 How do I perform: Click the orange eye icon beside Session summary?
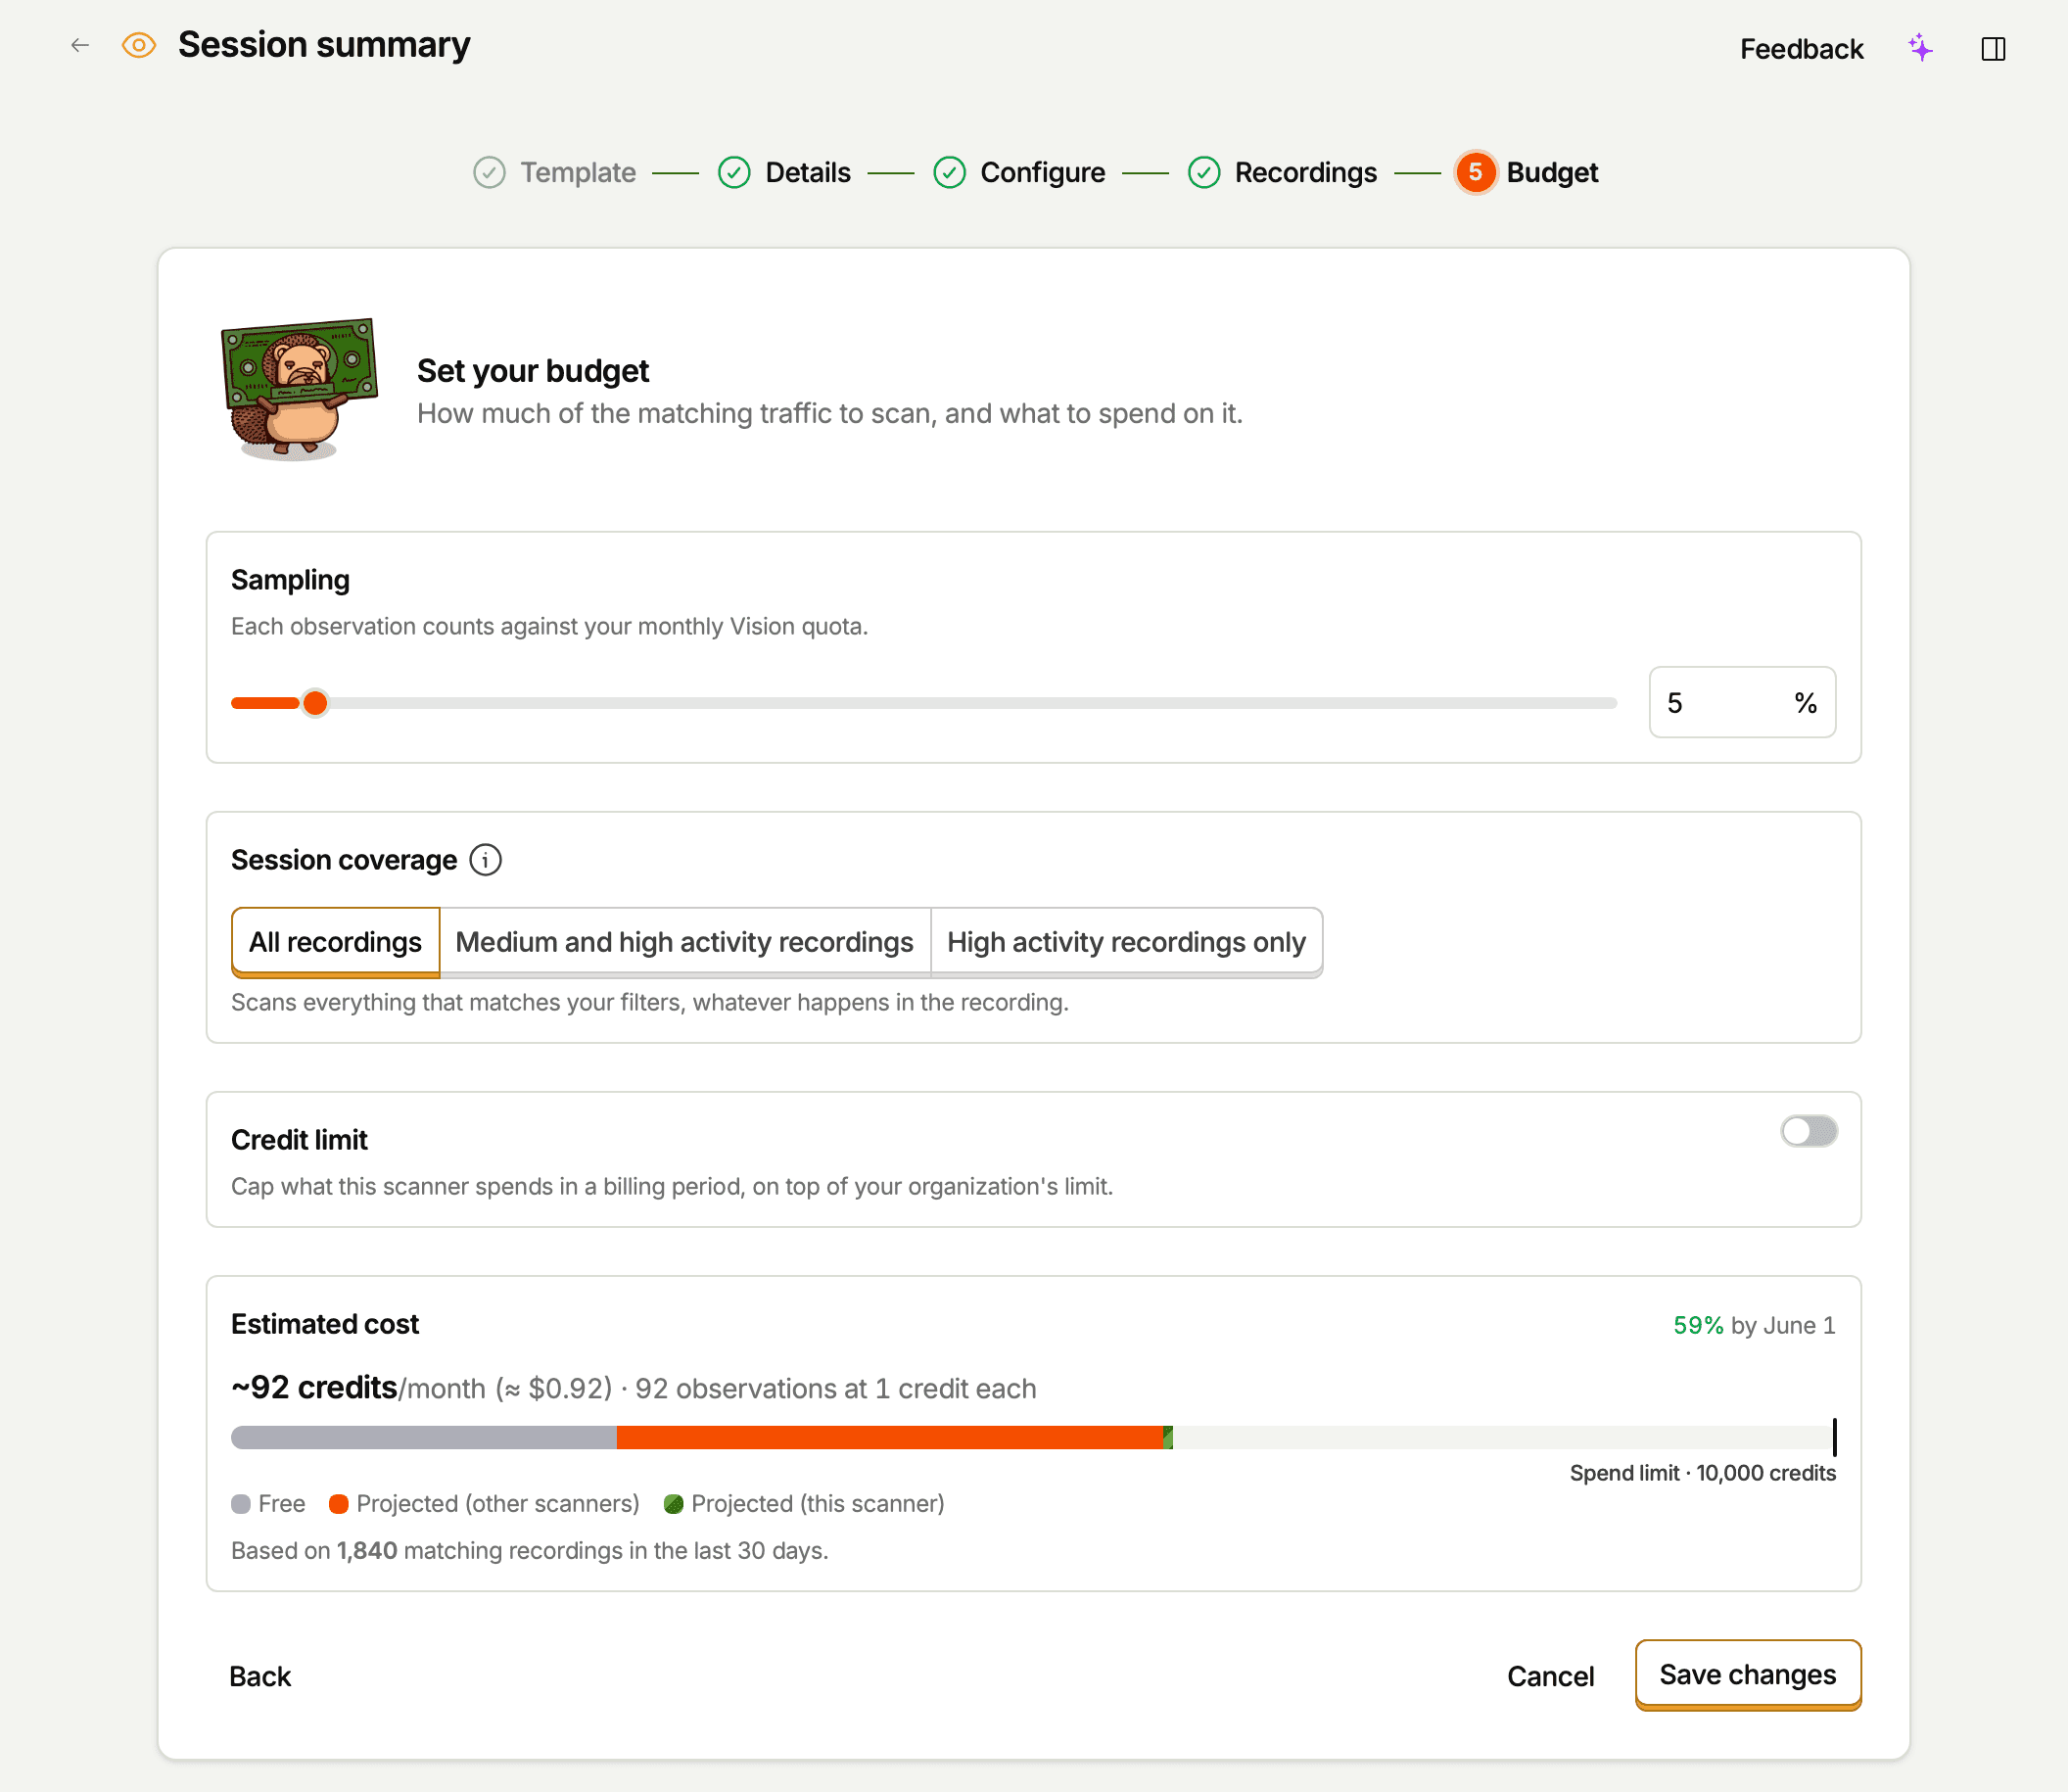139,45
